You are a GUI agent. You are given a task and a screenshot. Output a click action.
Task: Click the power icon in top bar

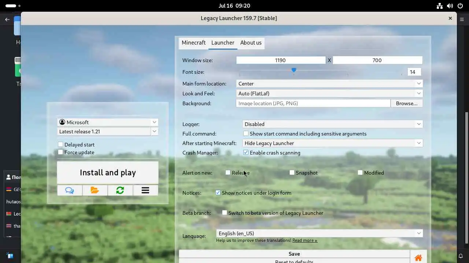click(460, 6)
